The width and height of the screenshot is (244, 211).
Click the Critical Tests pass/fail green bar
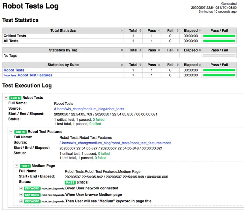tap(219, 36)
